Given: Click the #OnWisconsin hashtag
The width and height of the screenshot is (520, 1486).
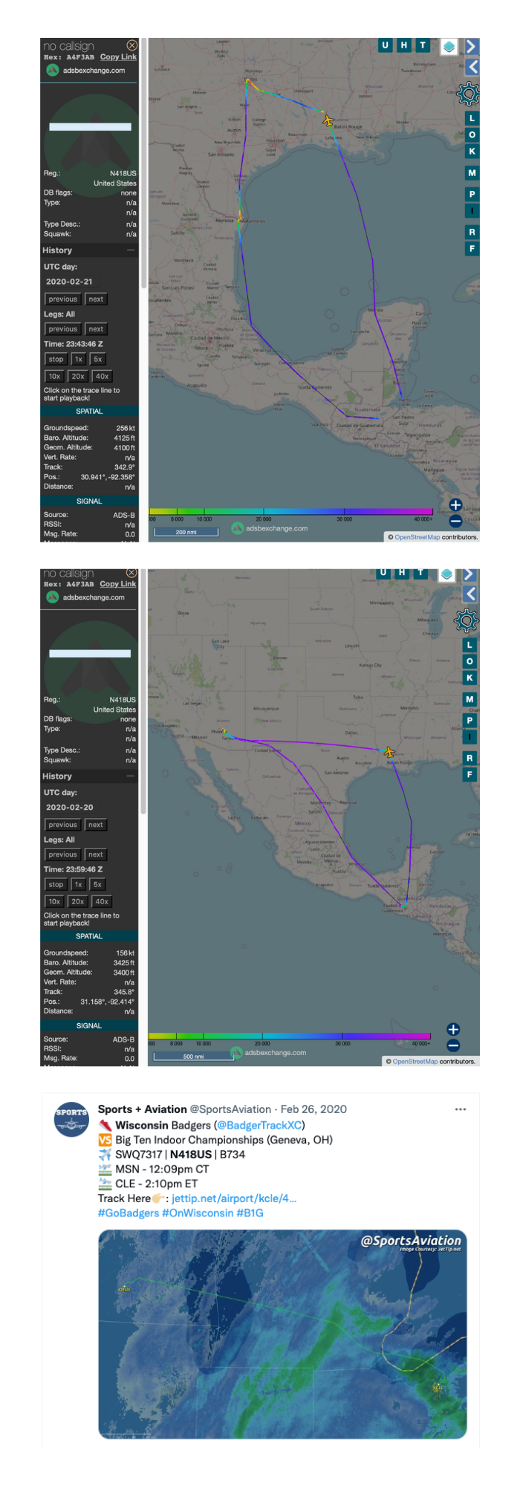Looking at the screenshot, I should click(198, 1213).
